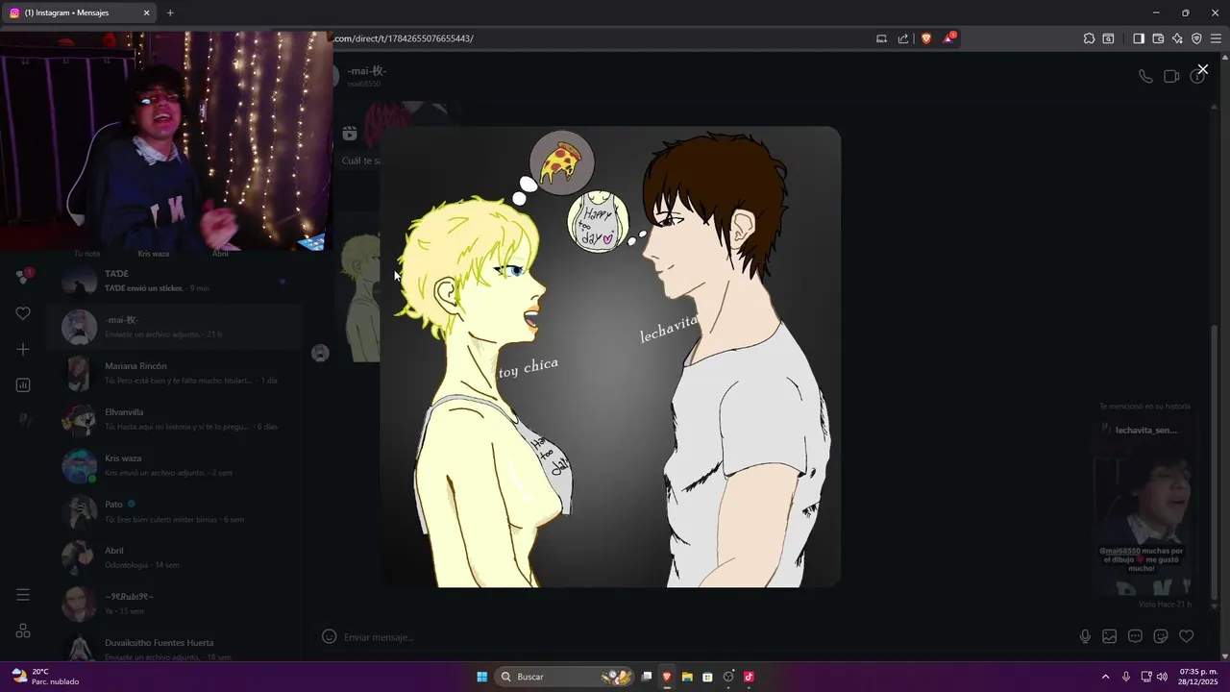Open the Meta apps grid icon in the sidebar
This screenshot has height=692, width=1230.
pos(23,630)
